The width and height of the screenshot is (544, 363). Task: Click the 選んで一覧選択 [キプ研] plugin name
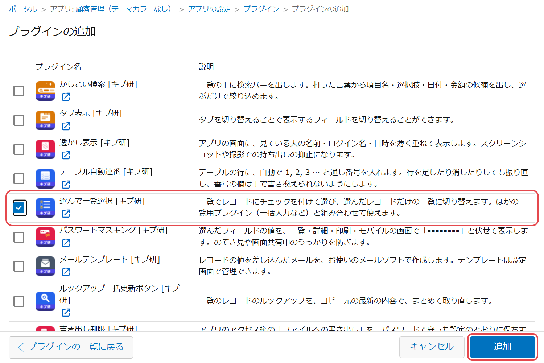[102, 201]
